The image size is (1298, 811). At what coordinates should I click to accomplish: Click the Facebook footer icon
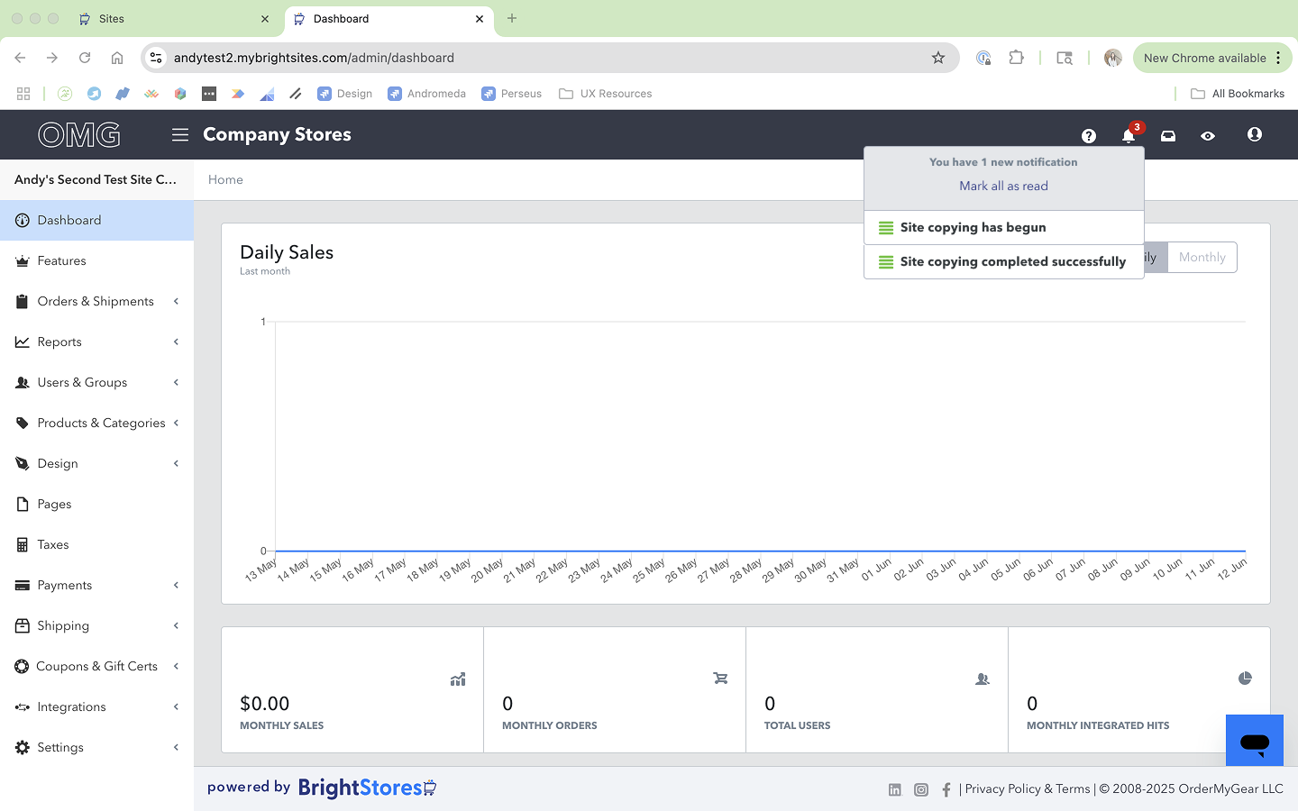(x=946, y=789)
